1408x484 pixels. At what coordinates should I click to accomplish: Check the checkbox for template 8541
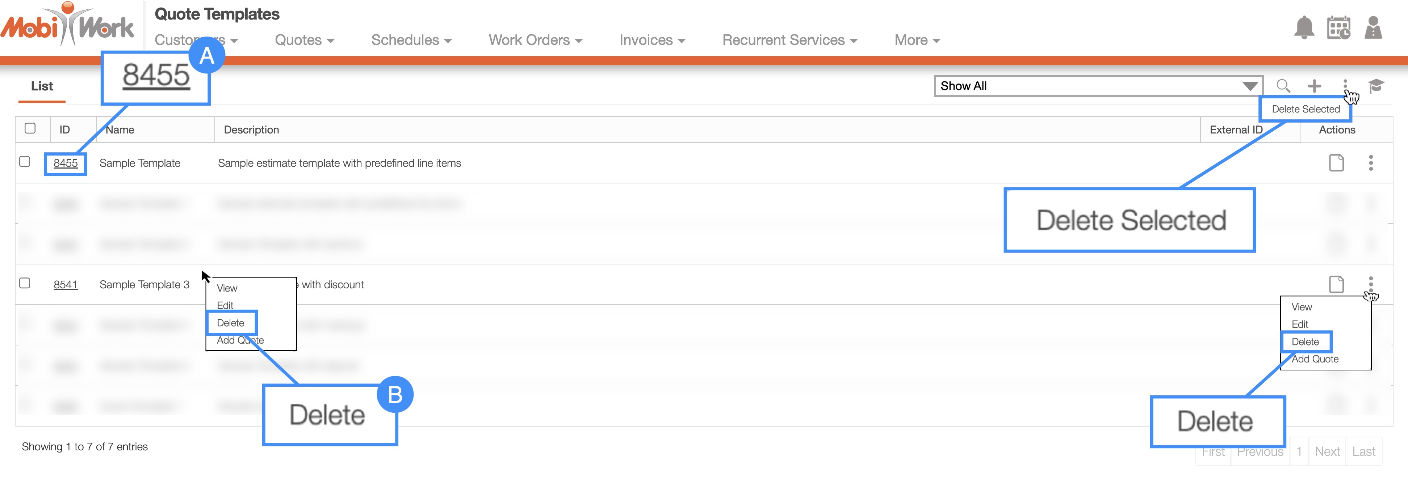(25, 283)
